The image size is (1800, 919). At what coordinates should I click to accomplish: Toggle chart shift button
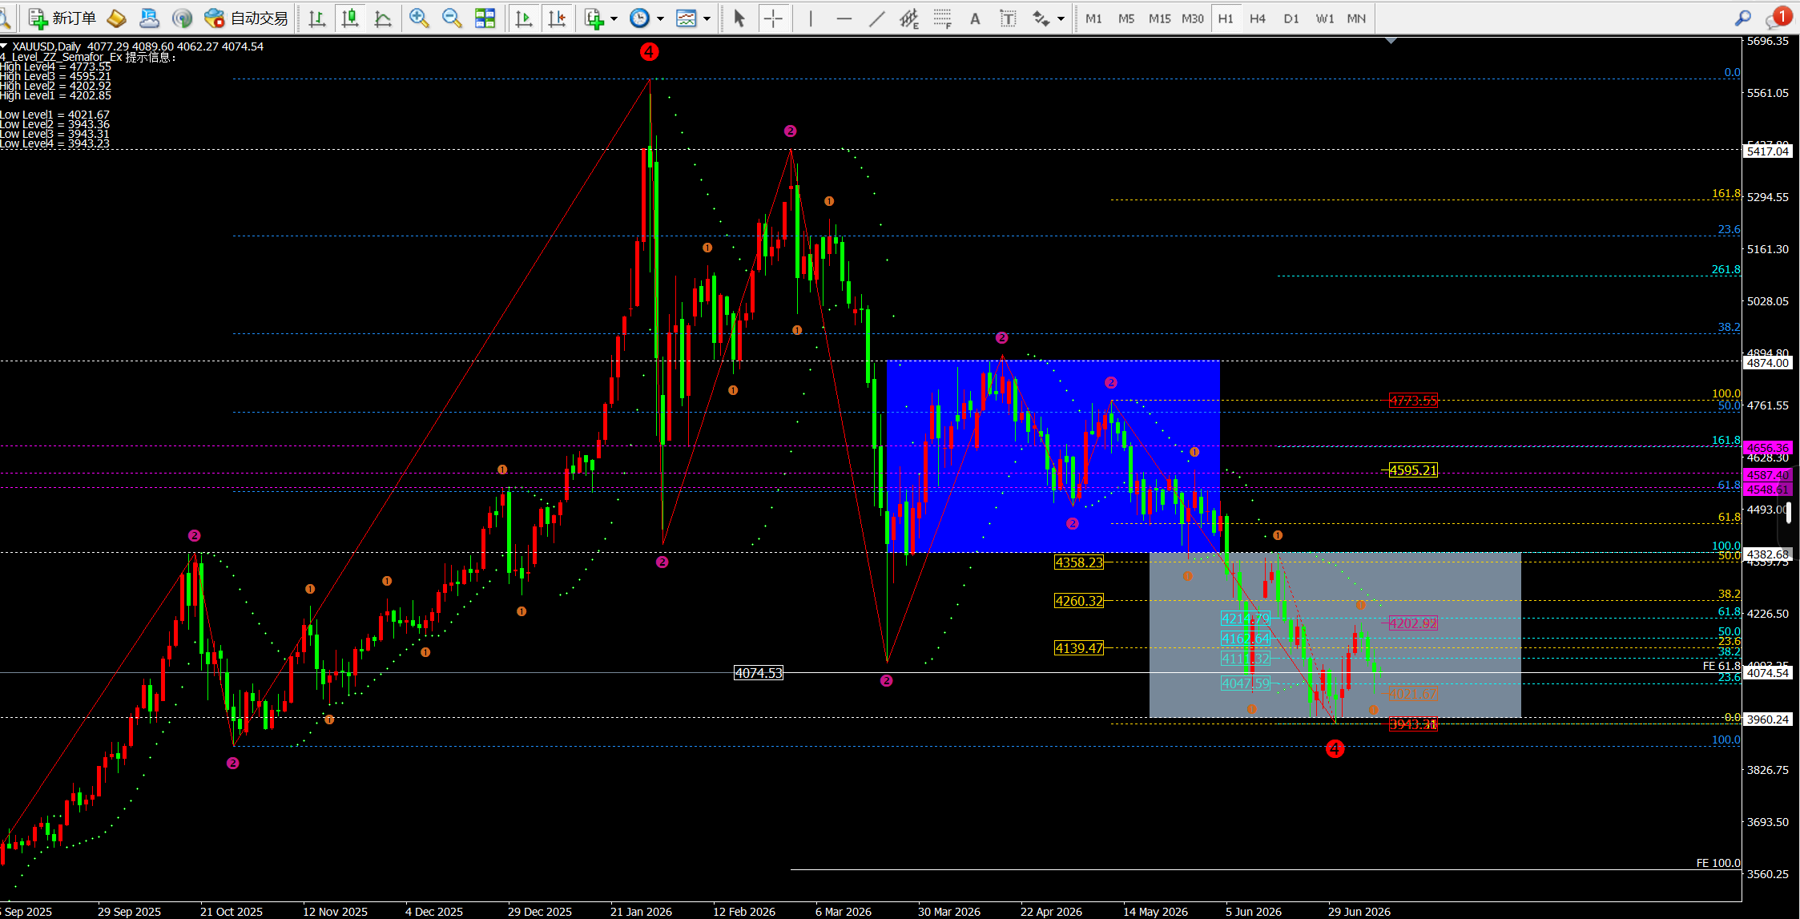click(x=558, y=18)
